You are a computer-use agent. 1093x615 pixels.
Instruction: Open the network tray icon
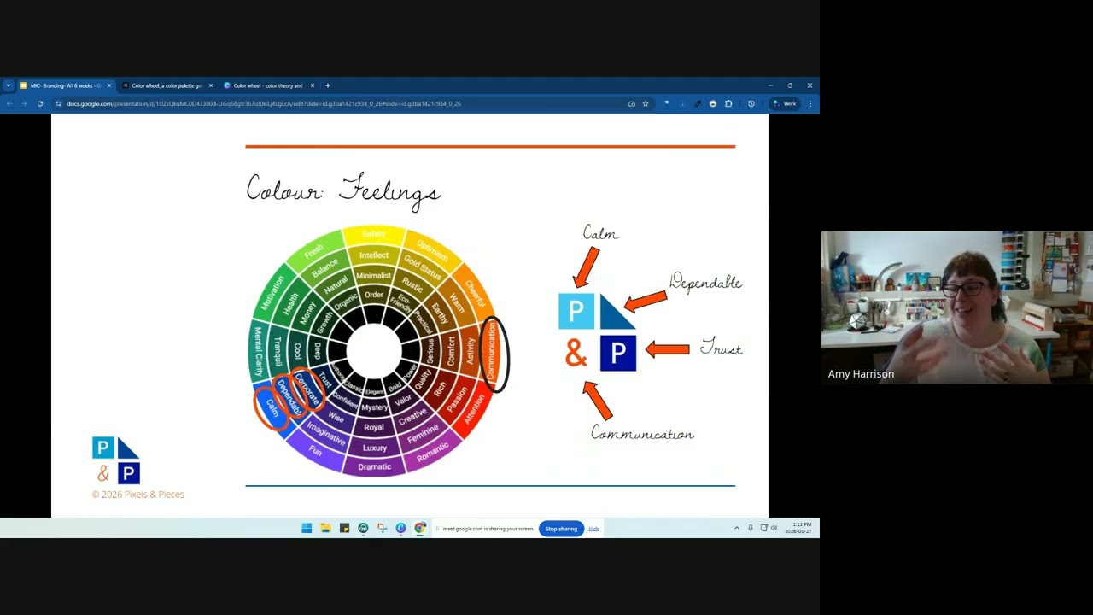point(763,528)
